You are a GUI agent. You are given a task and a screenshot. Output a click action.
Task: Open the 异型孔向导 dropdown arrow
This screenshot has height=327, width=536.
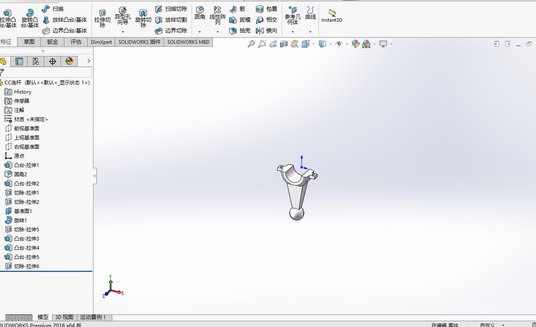point(123,32)
